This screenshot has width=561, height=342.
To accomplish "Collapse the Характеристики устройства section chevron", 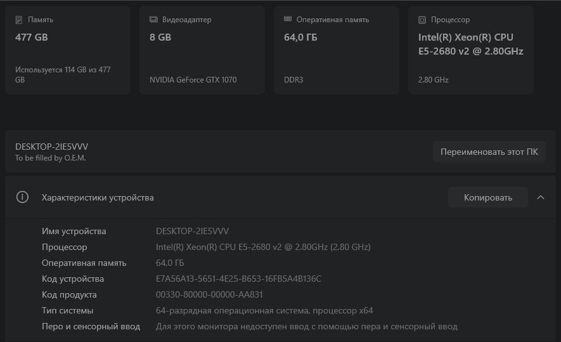I will point(541,197).
